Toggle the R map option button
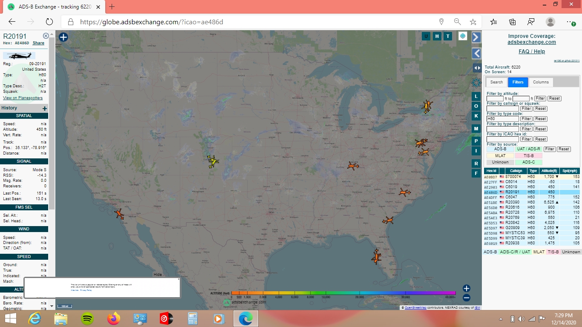 tap(476, 163)
